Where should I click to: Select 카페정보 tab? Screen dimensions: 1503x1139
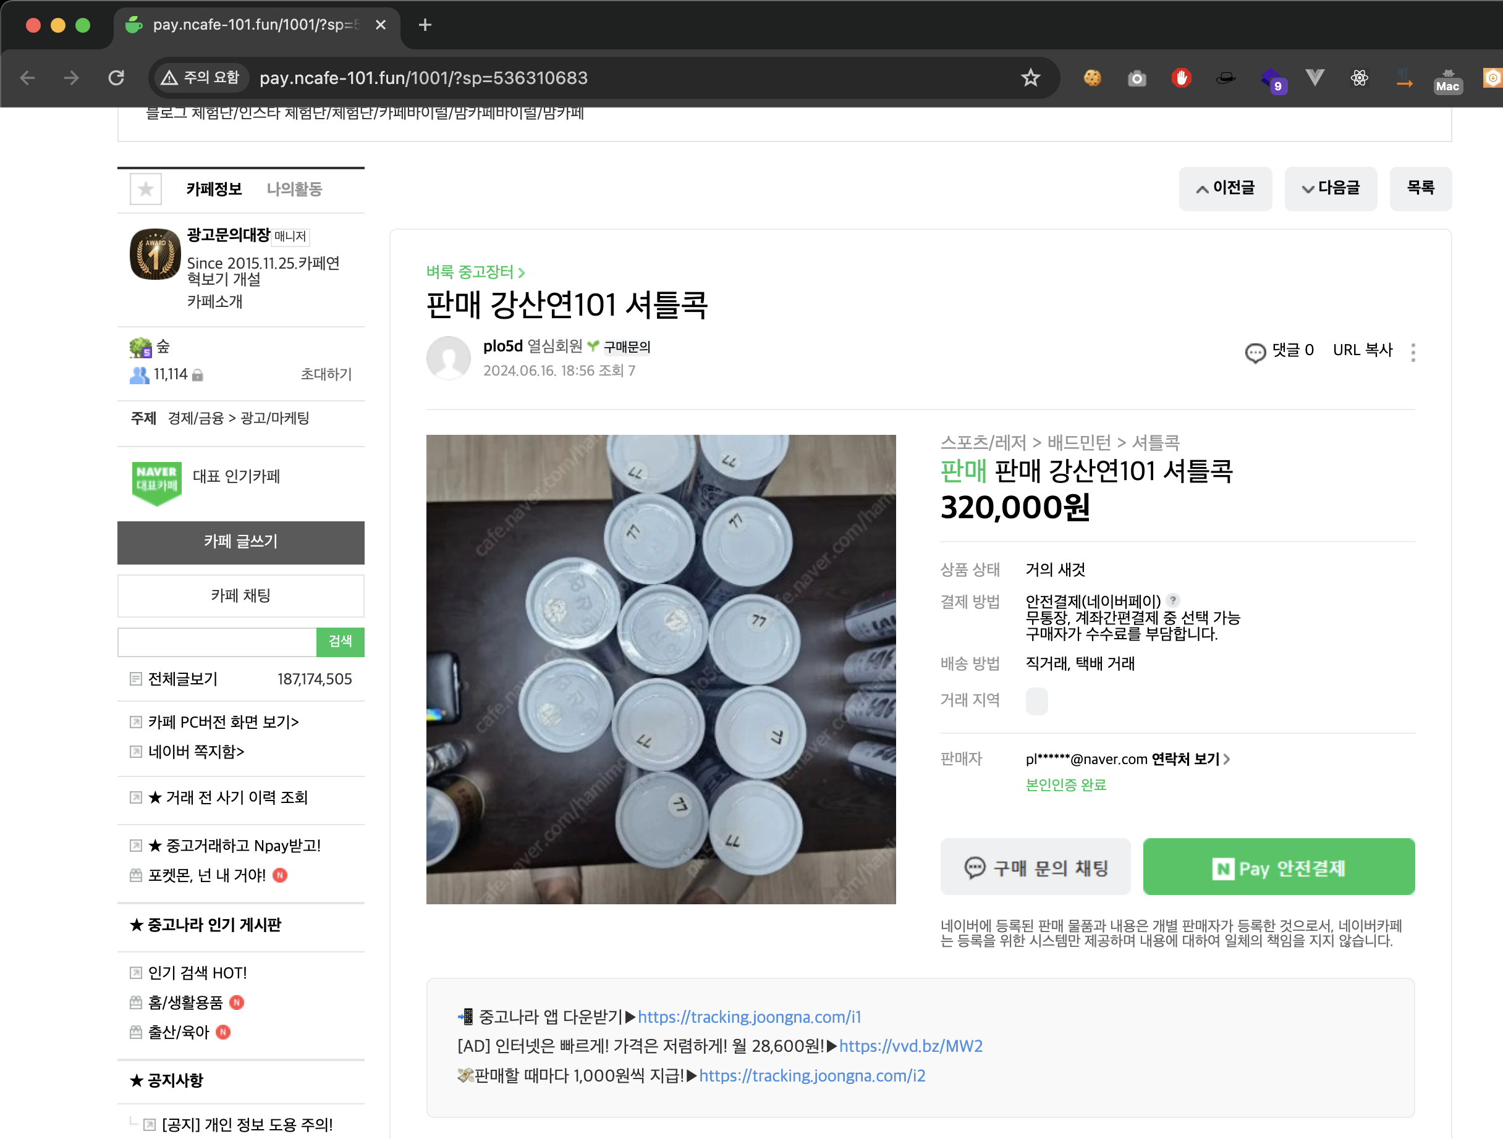point(214,189)
